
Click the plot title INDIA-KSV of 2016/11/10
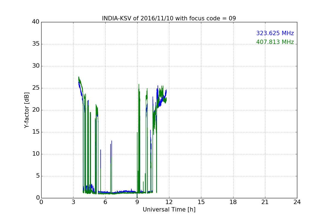169,18
